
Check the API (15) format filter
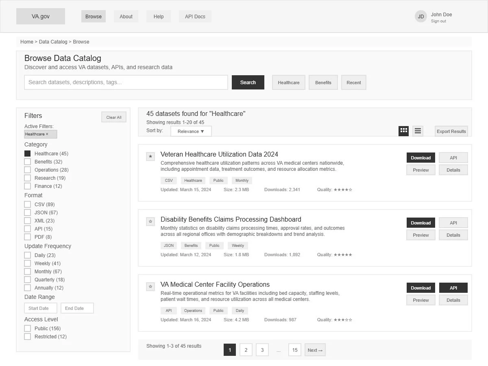[x=28, y=229]
